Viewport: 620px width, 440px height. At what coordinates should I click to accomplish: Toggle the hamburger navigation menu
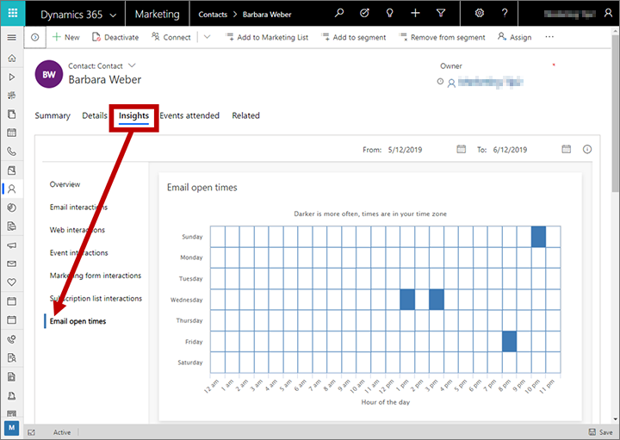[12, 38]
